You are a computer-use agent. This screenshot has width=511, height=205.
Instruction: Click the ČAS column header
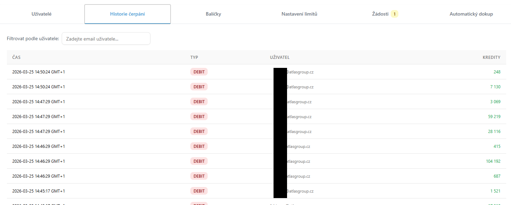click(17, 57)
